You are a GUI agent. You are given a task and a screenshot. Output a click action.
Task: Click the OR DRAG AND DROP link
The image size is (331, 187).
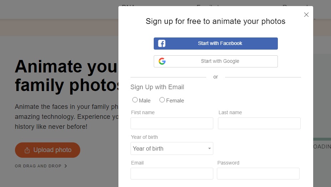tap(38, 166)
